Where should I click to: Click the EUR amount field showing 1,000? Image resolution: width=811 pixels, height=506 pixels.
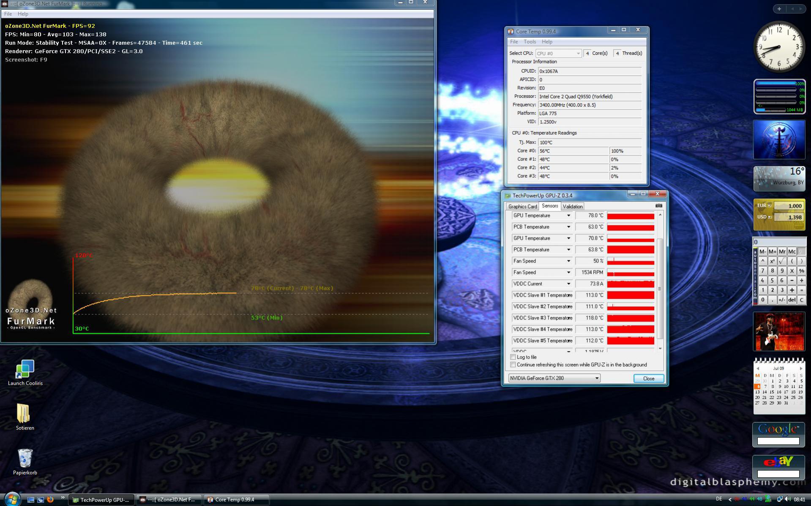pyautogui.click(x=789, y=206)
